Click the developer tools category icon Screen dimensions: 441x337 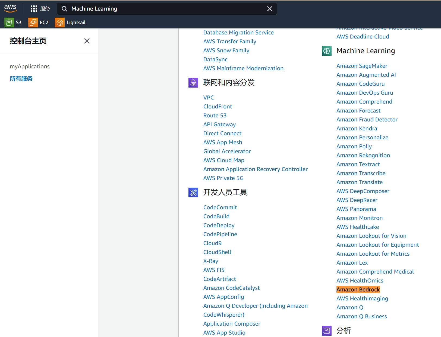(193, 192)
